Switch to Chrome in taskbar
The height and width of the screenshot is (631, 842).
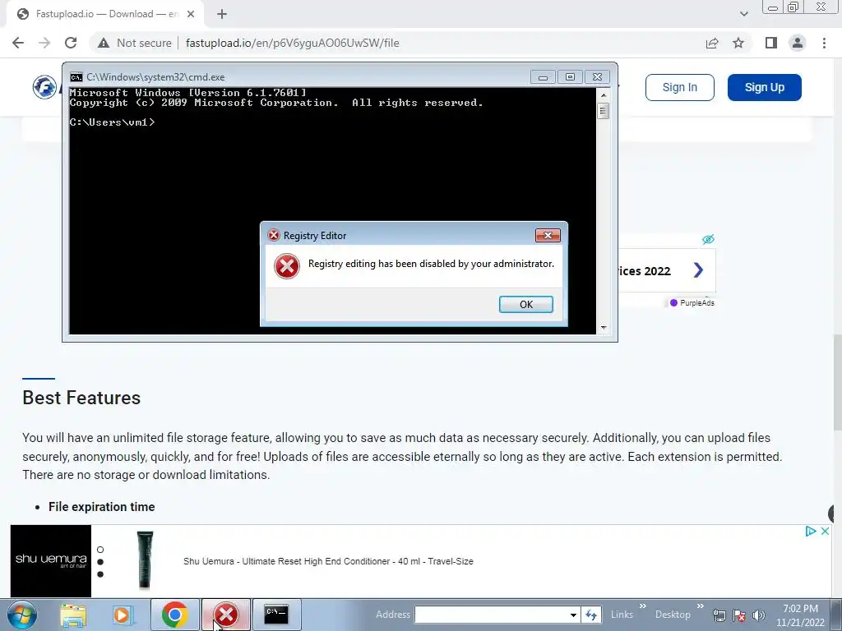coord(174,615)
